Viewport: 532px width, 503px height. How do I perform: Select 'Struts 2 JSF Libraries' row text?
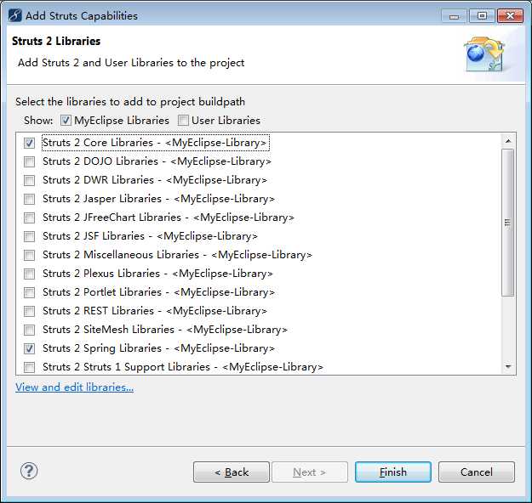(150, 236)
